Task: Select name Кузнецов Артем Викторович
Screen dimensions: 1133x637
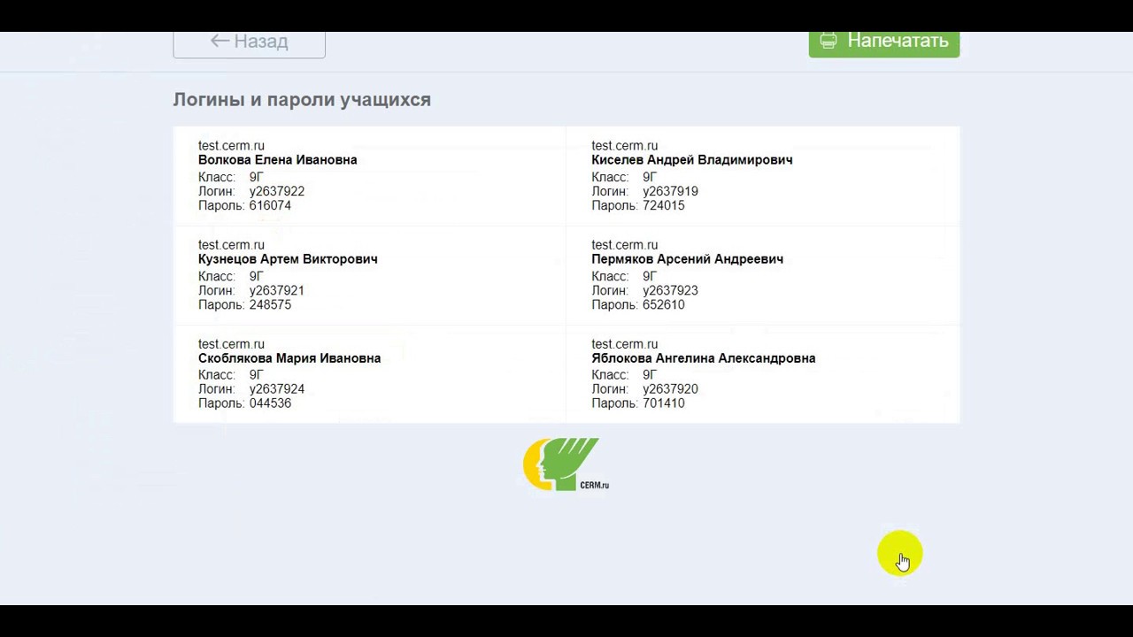Action: (288, 259)
